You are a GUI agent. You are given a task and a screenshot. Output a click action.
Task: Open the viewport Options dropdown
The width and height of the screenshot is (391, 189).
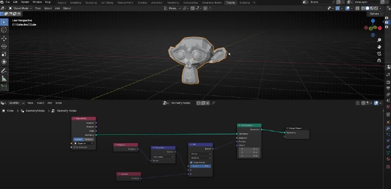click(x=376, y=14)
